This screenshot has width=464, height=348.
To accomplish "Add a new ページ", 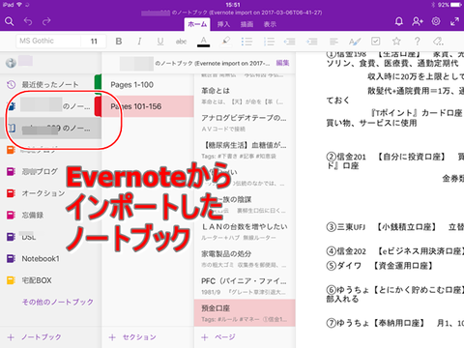I will [218, 337].
